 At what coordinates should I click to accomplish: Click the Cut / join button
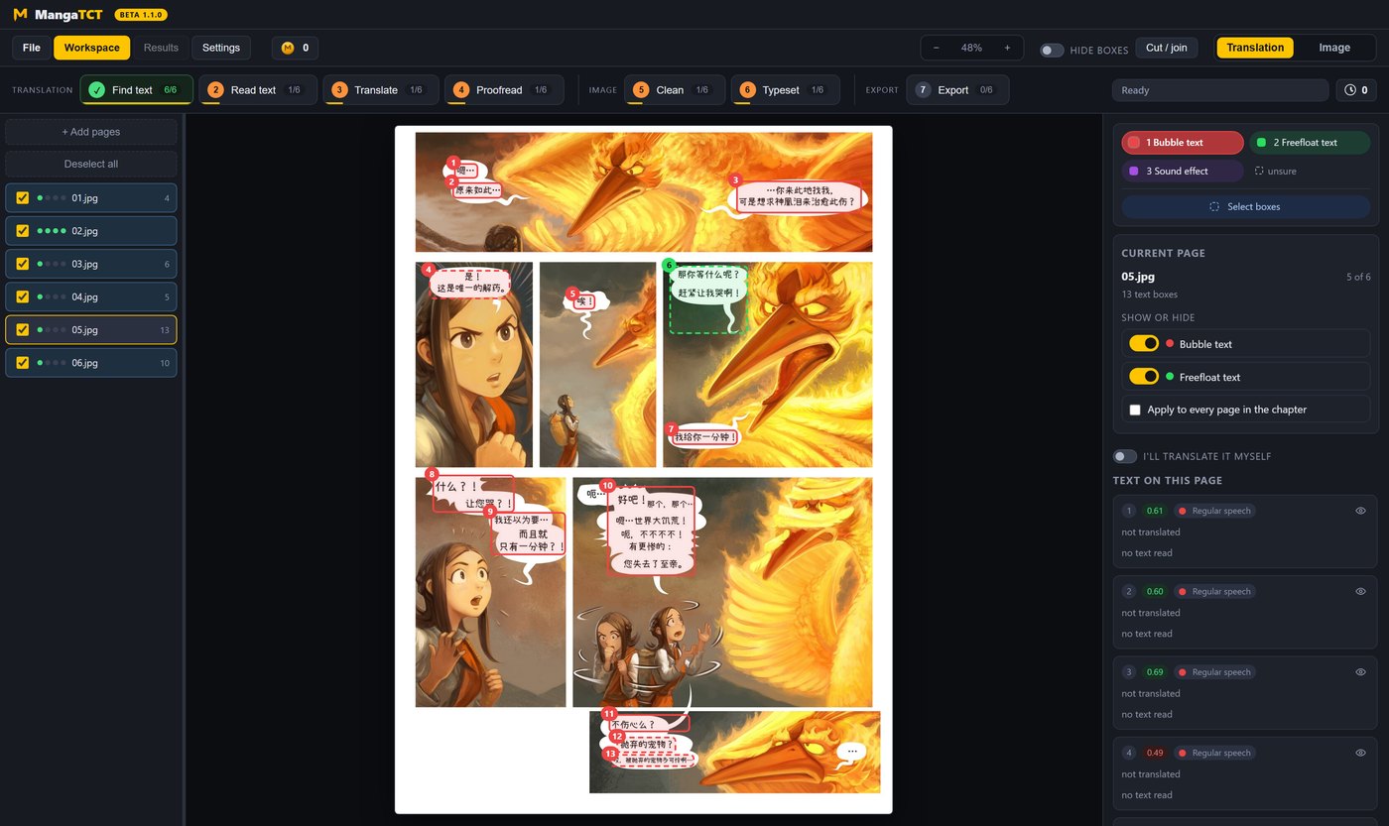click(1167, 48)
